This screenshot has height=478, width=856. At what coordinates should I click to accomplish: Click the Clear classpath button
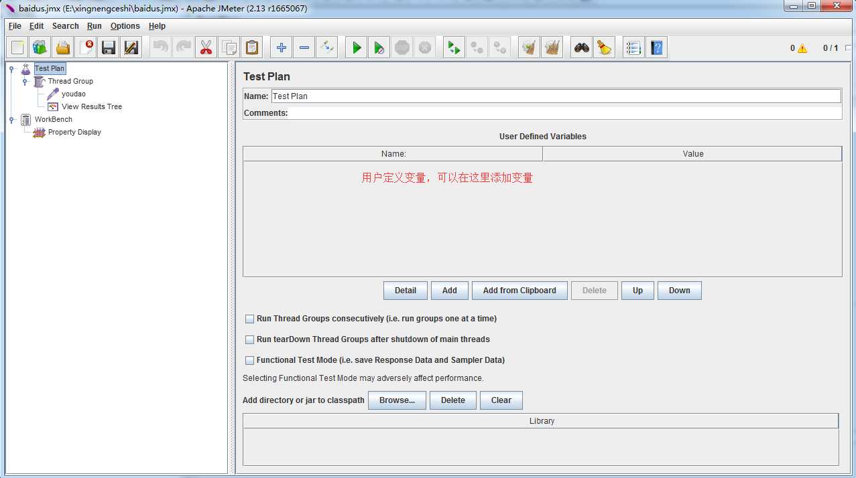pos(501,400)
